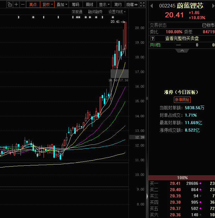Click 20.00 price axis label
The height and width of the screenshot is (218, 215).
coord(140,28)
